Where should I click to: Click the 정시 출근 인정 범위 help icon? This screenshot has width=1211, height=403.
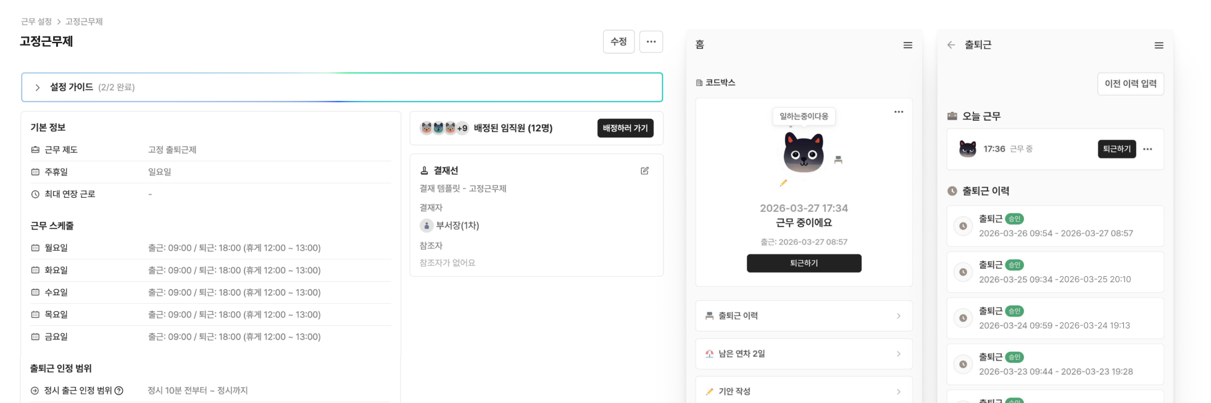(x=119, y=391)
